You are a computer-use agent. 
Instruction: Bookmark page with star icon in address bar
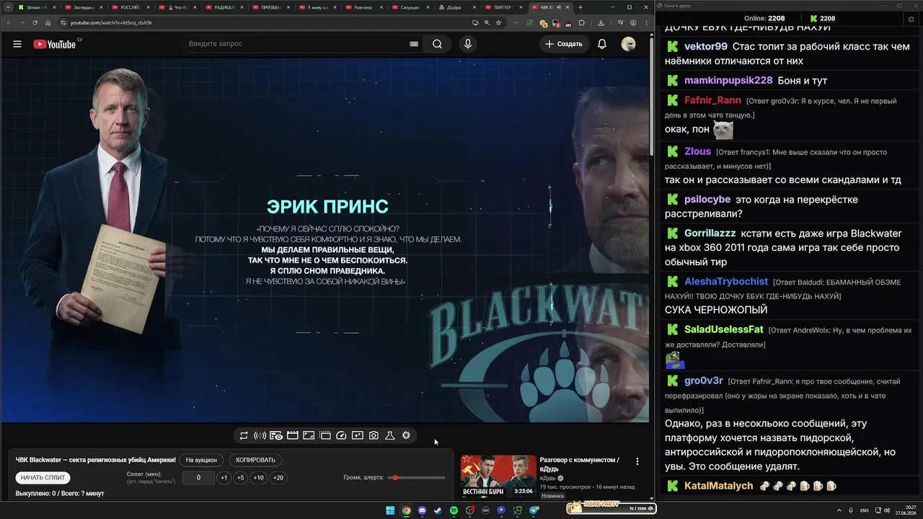tap(498, 22)
